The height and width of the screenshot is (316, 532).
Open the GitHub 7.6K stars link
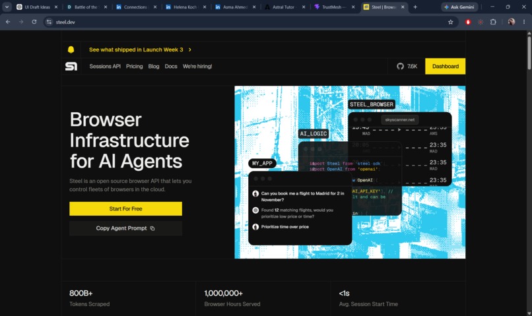click(x=407, y=67)
